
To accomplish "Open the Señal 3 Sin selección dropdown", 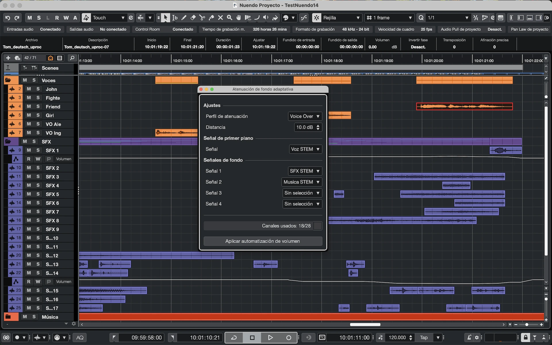I will click(x=302, y=193).
